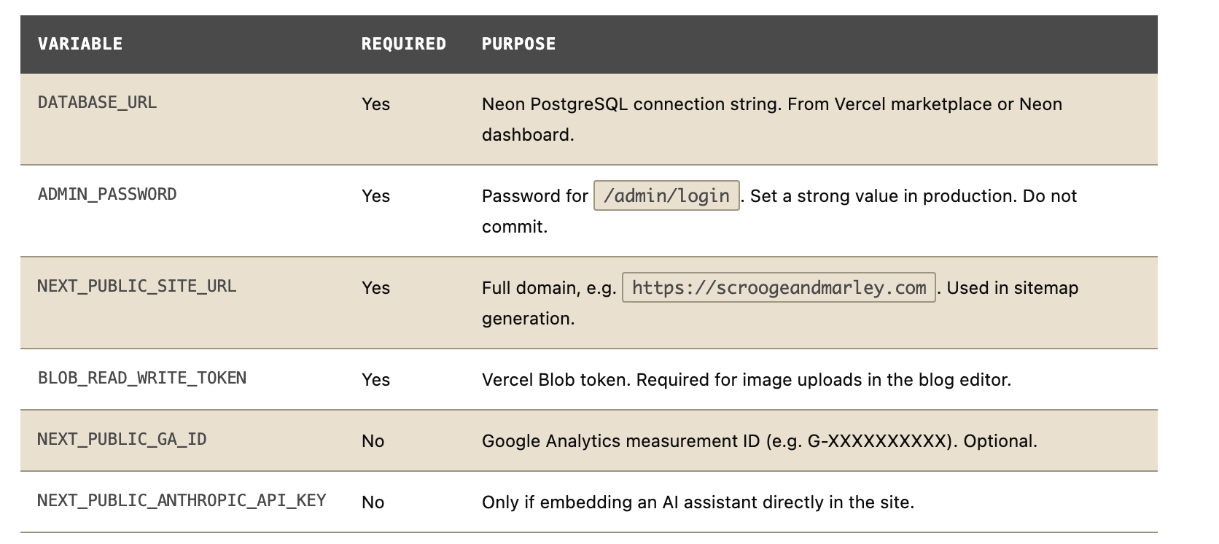This screenshot has width=1219, height=544.
Task: Click the /admin/login inline code snippet
Action: click(666, 196)
